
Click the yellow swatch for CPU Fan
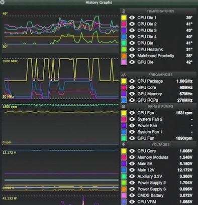tap(124, 113)
